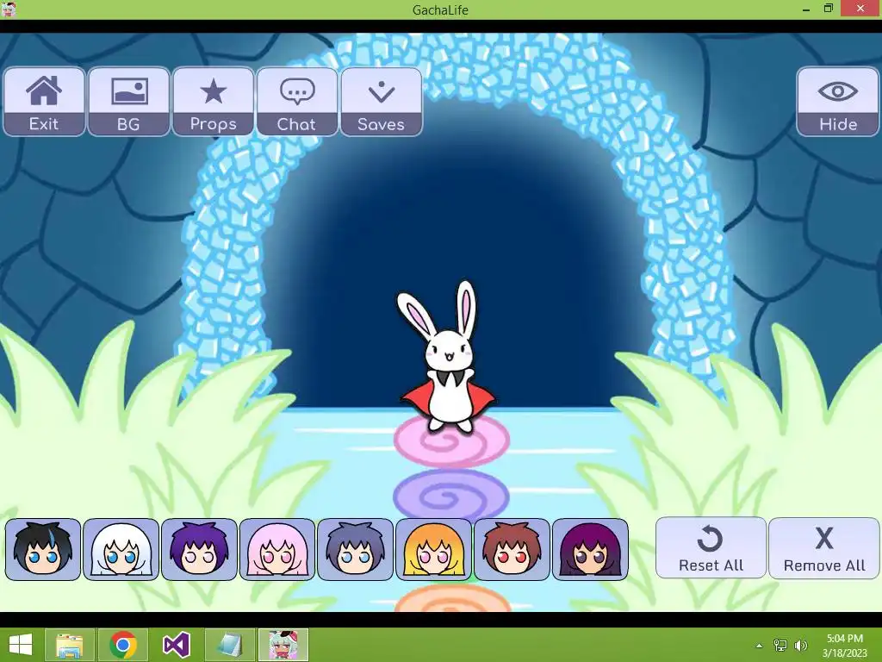
Task: Select the dark purple long-haired character
Action: (590, 549)
